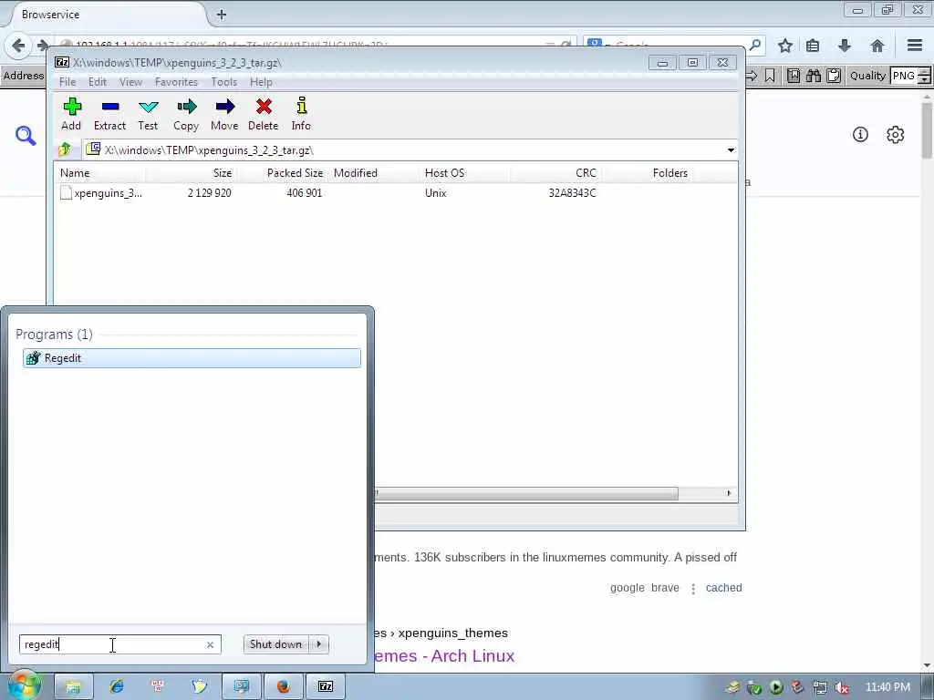Switch to Firefox on the taskbar
This screenshot has width=934, height=700.
point(283,687)
